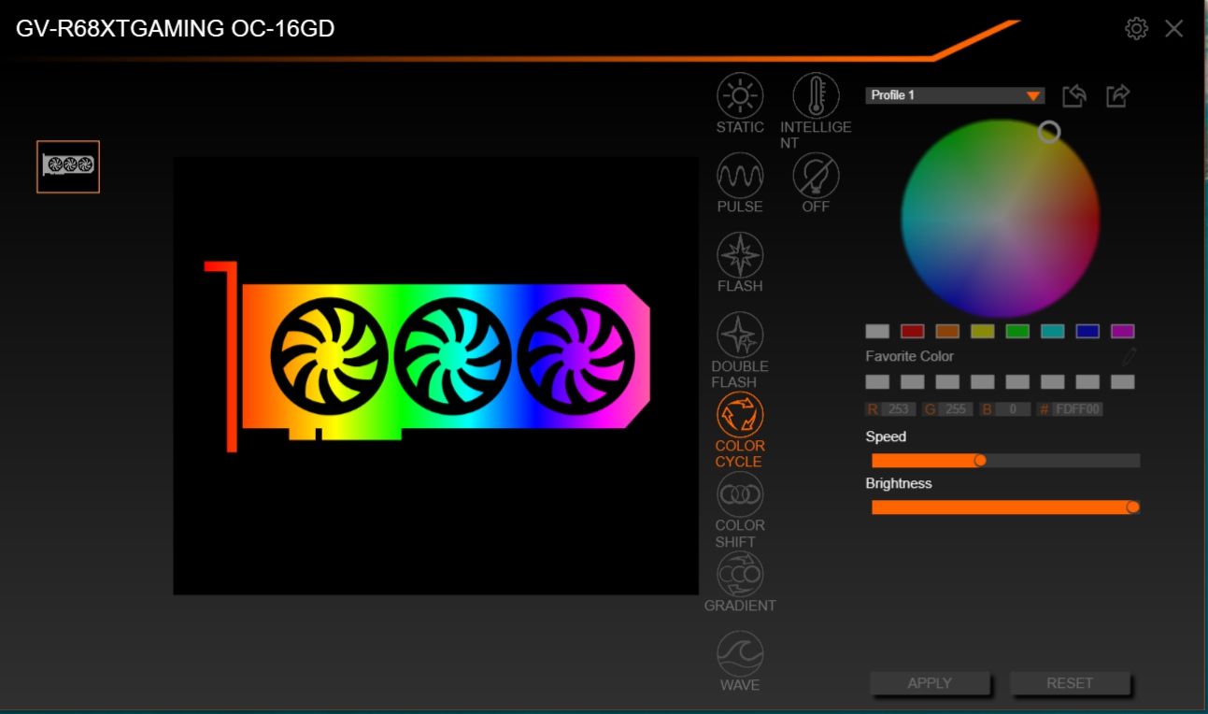Pick the cyan preset color swatch
This screenshot has height=714, width=1208.
tap(1052, 331)
